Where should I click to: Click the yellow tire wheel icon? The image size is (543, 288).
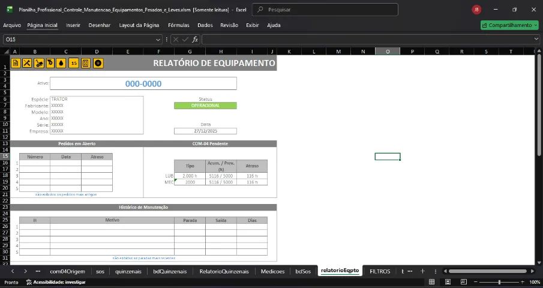pos(98,63)
